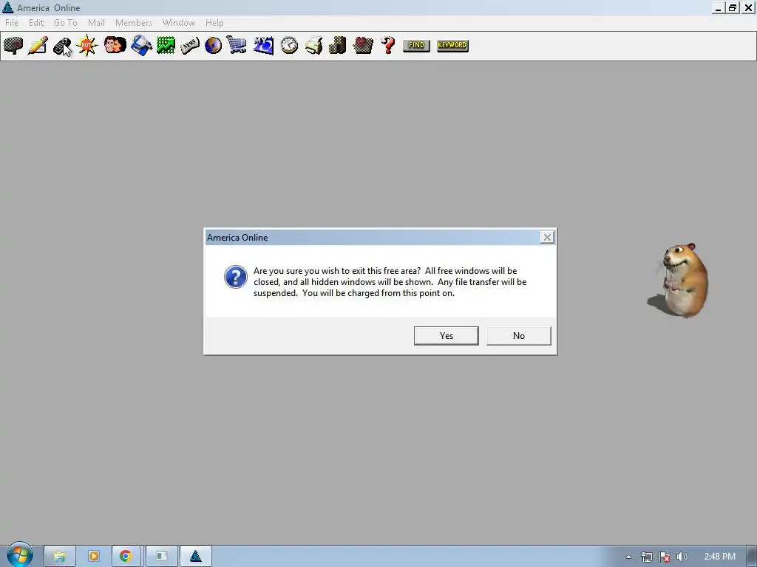The image size is (757, 567).
Task: Open the stocks chart icon
Action: coord(166,45)
